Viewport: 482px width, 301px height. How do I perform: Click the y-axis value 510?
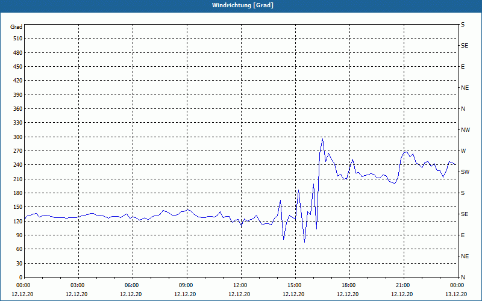coord(18,39)
